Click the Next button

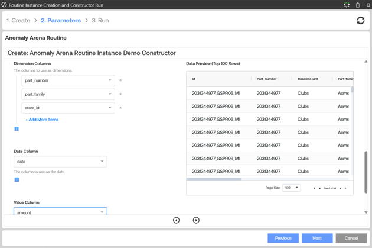(317, 238)
